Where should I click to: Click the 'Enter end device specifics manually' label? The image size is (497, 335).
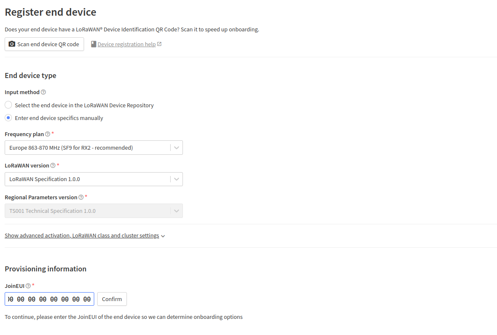[59, 118]
